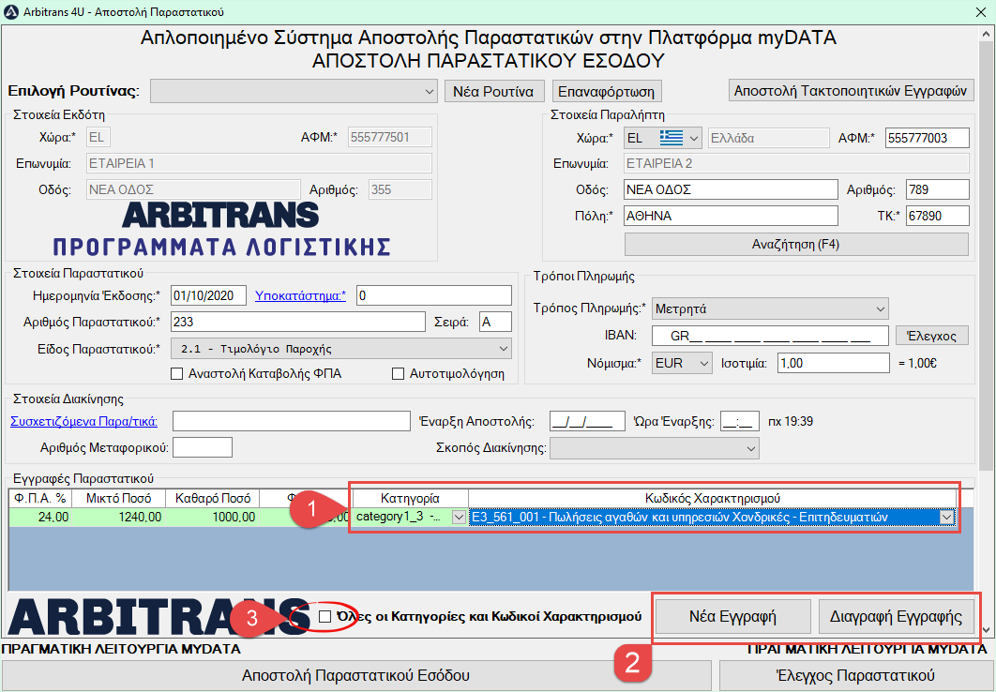Close the Arbitrans 4U window
This screenshot has width=996, height=692.
(x=980, y=12)
